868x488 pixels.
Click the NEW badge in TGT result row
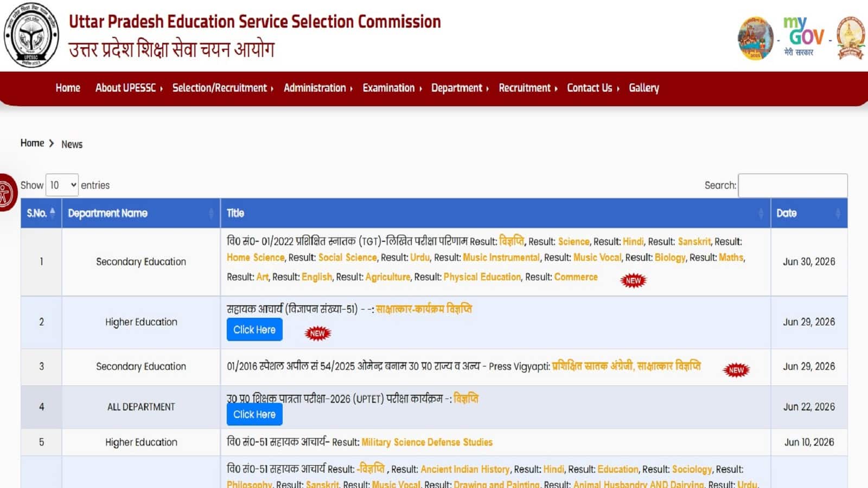coord(633,280)
